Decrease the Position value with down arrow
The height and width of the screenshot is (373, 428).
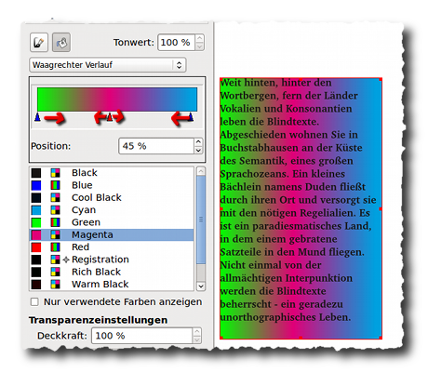(x=198, y=150)
